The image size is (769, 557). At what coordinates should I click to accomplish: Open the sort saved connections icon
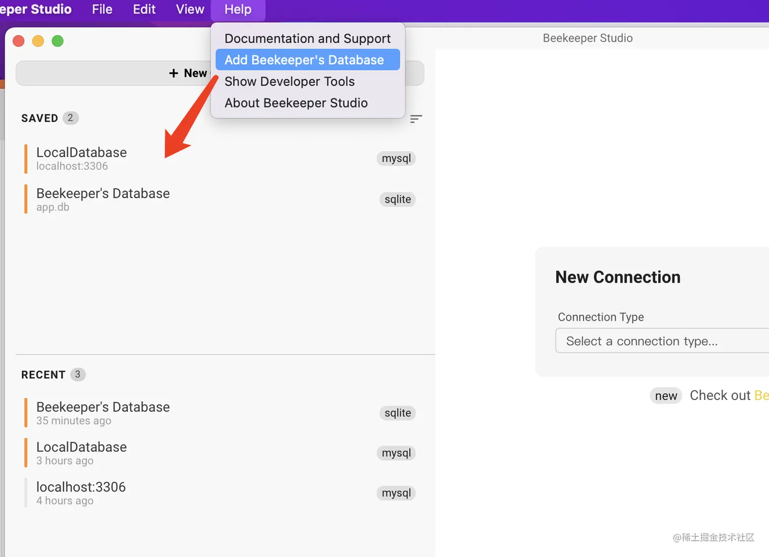(416, 119)
